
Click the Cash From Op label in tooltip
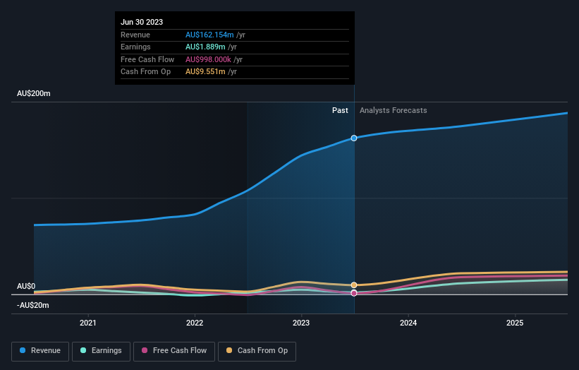point(145,72)
